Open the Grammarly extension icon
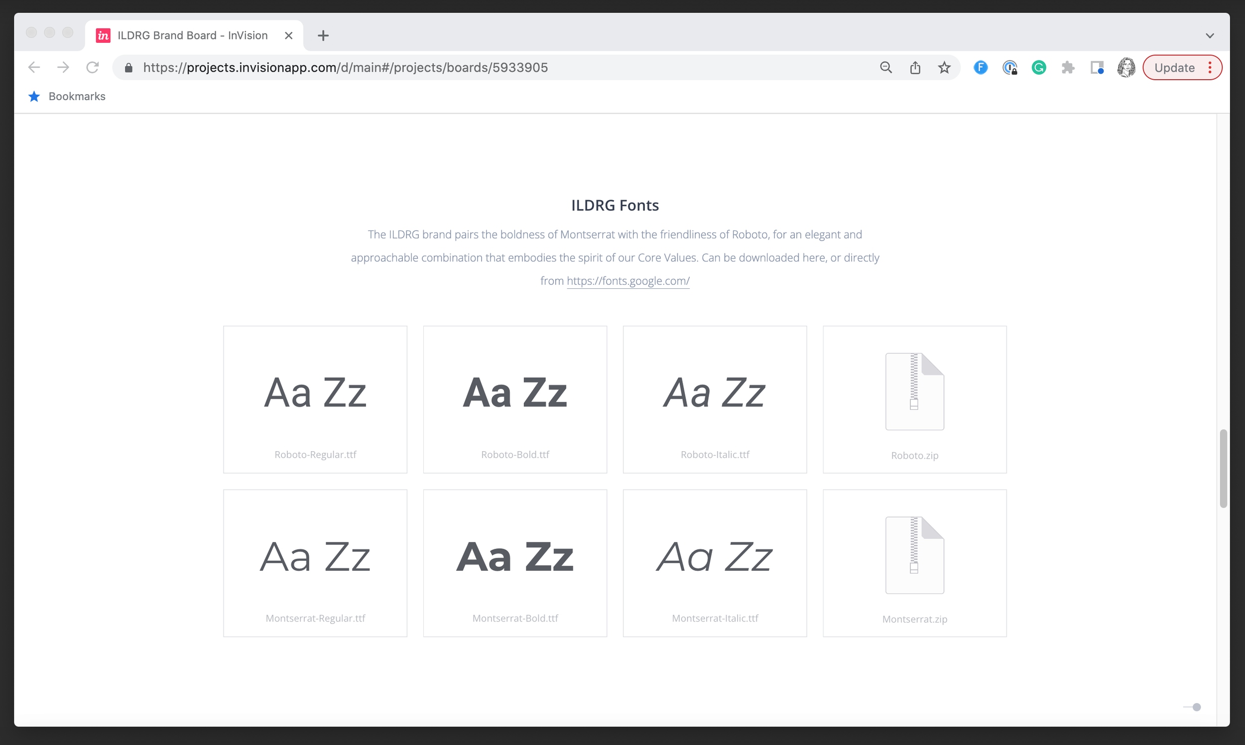 click(1039, 68)
